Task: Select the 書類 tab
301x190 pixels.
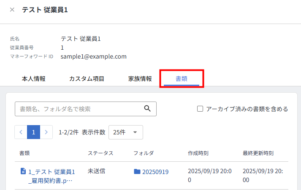Action: tap(182, 78)
